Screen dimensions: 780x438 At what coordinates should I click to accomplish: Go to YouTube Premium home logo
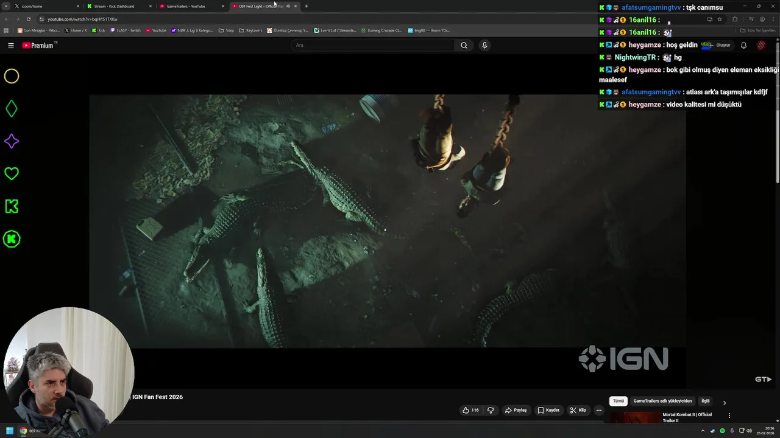[38, 46]
